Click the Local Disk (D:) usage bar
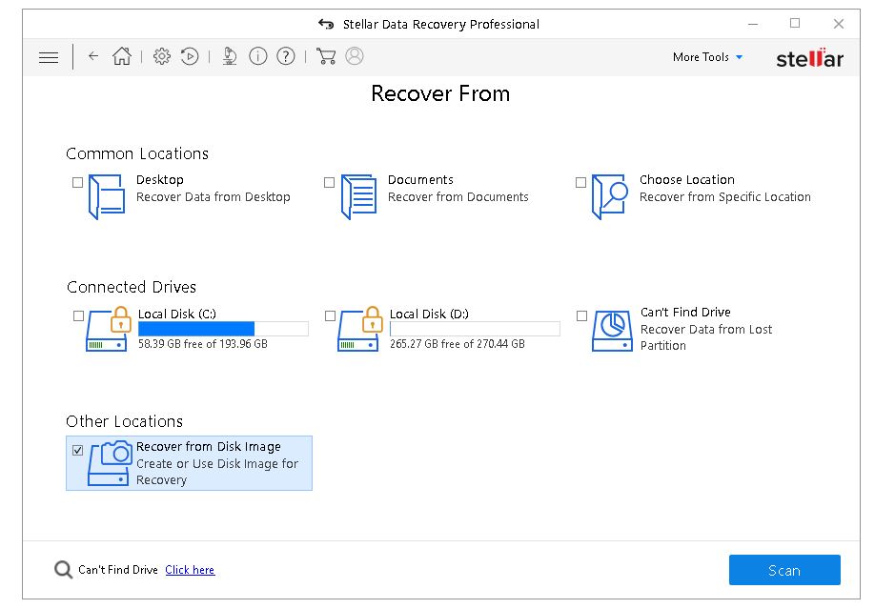 (475, 329)
